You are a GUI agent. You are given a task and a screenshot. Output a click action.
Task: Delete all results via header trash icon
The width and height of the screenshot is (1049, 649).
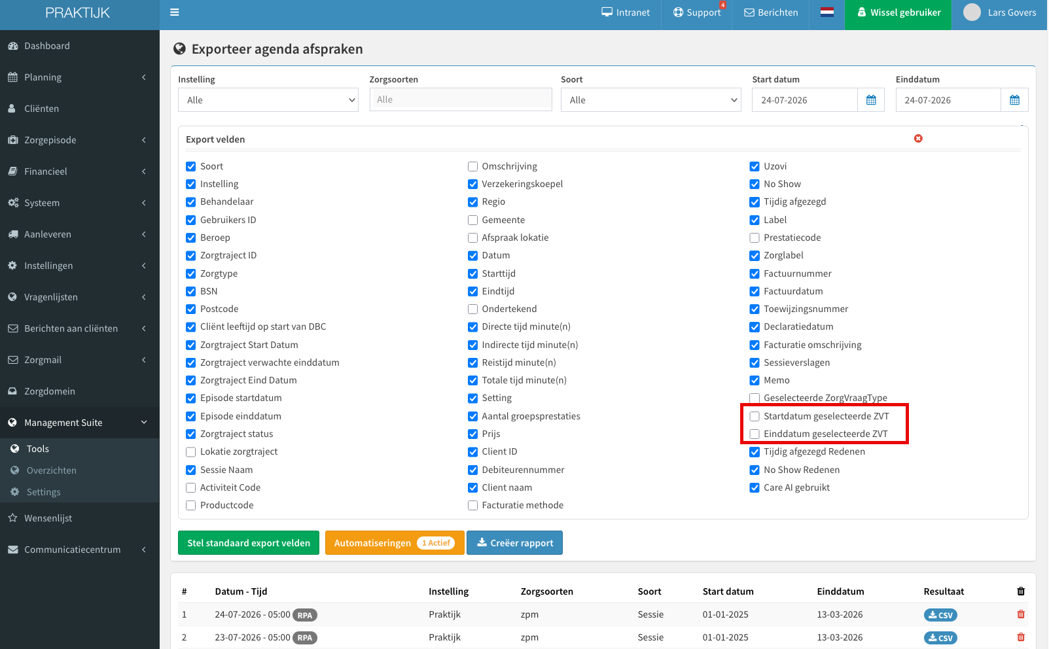pos(1021,591)
